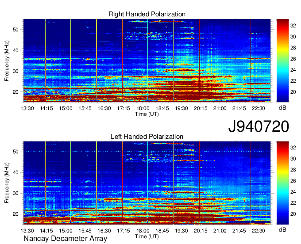Click 13:30 tick on Left Handed time axis
The image size is (301, 244).
(x=27, y=231)
